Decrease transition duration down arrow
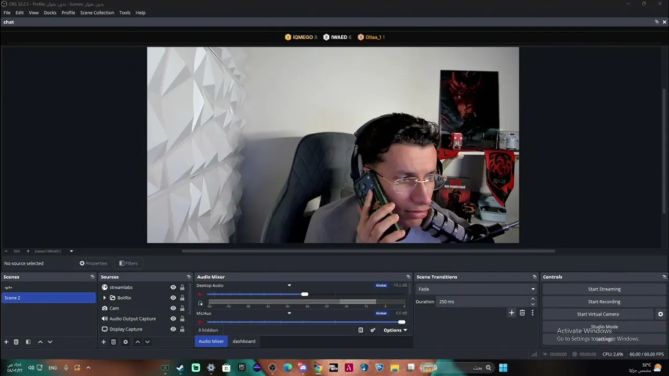This screenshot has height=376, width=669. (x=533, y=304)
